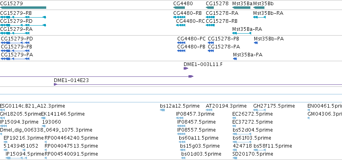Click the bs58f11.5prime EST glyph
Image resolution: width=342 pixels, height=160 pixels.
(259, 150)
